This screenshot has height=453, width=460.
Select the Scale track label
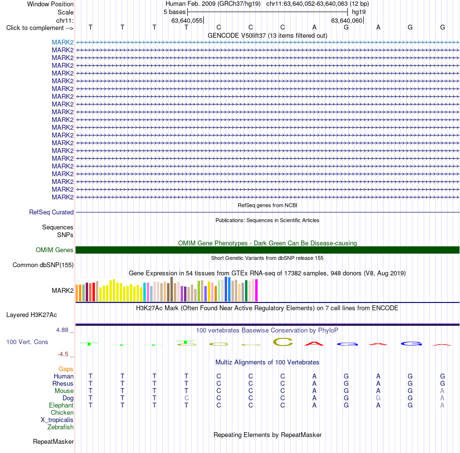pos(65,12)
